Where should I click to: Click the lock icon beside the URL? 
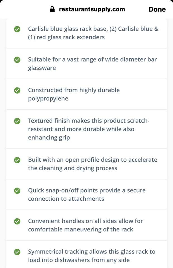[52, 9]
